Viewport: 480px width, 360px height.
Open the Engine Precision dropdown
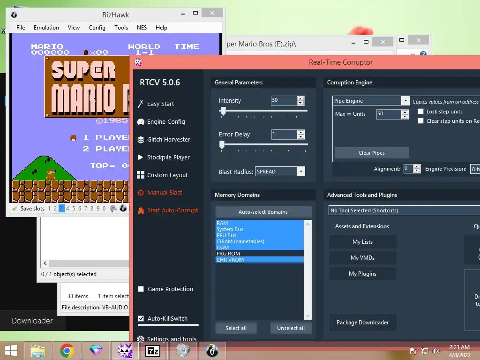[475, 169]
